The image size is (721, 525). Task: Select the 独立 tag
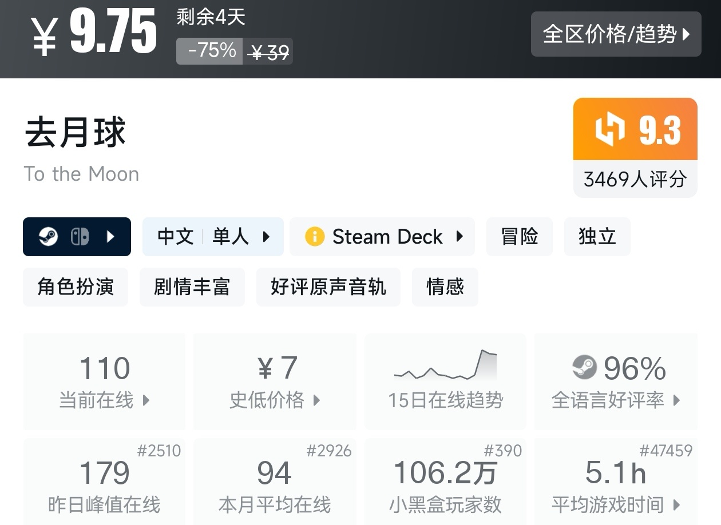[597, 236]
